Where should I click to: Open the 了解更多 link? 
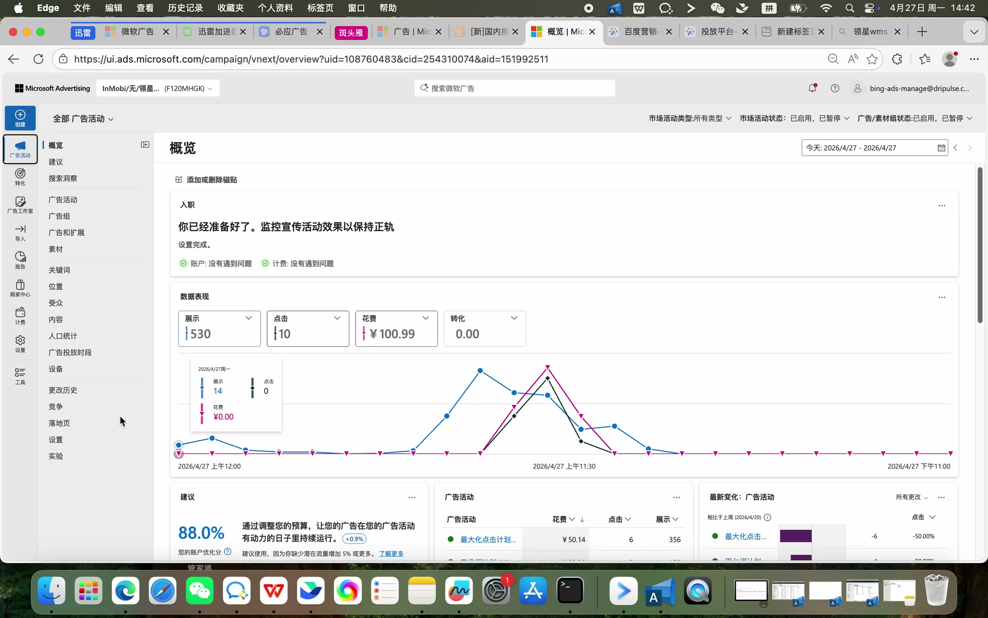pyautogui.click(x=391, y=553)
